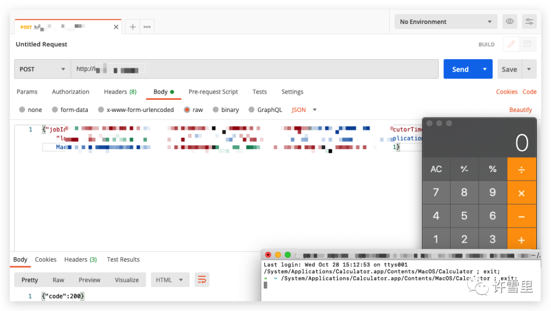The height and width of the screenshot is (311, 551).
Task: Beautify the JSON body
Action: pos(520,110)
